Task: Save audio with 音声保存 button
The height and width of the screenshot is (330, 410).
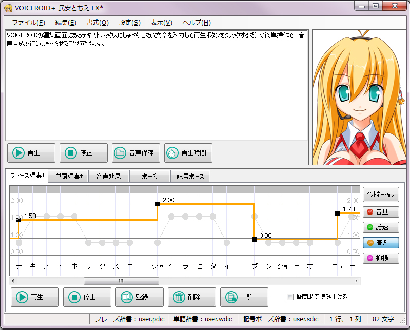Action: click(135, 153)
